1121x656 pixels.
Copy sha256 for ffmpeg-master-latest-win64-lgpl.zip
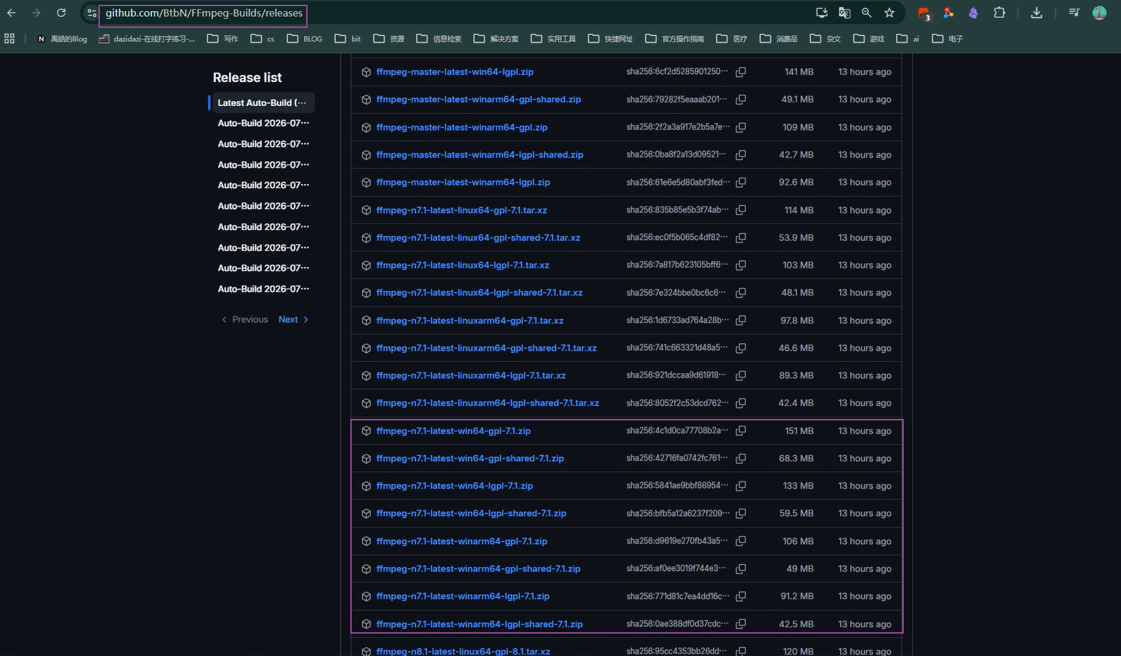741,72
